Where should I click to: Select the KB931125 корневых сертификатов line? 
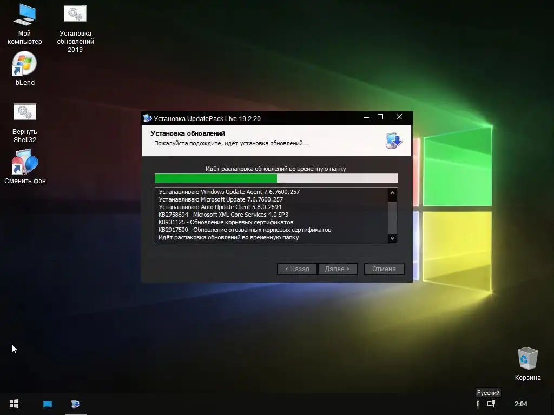point(226,222)
